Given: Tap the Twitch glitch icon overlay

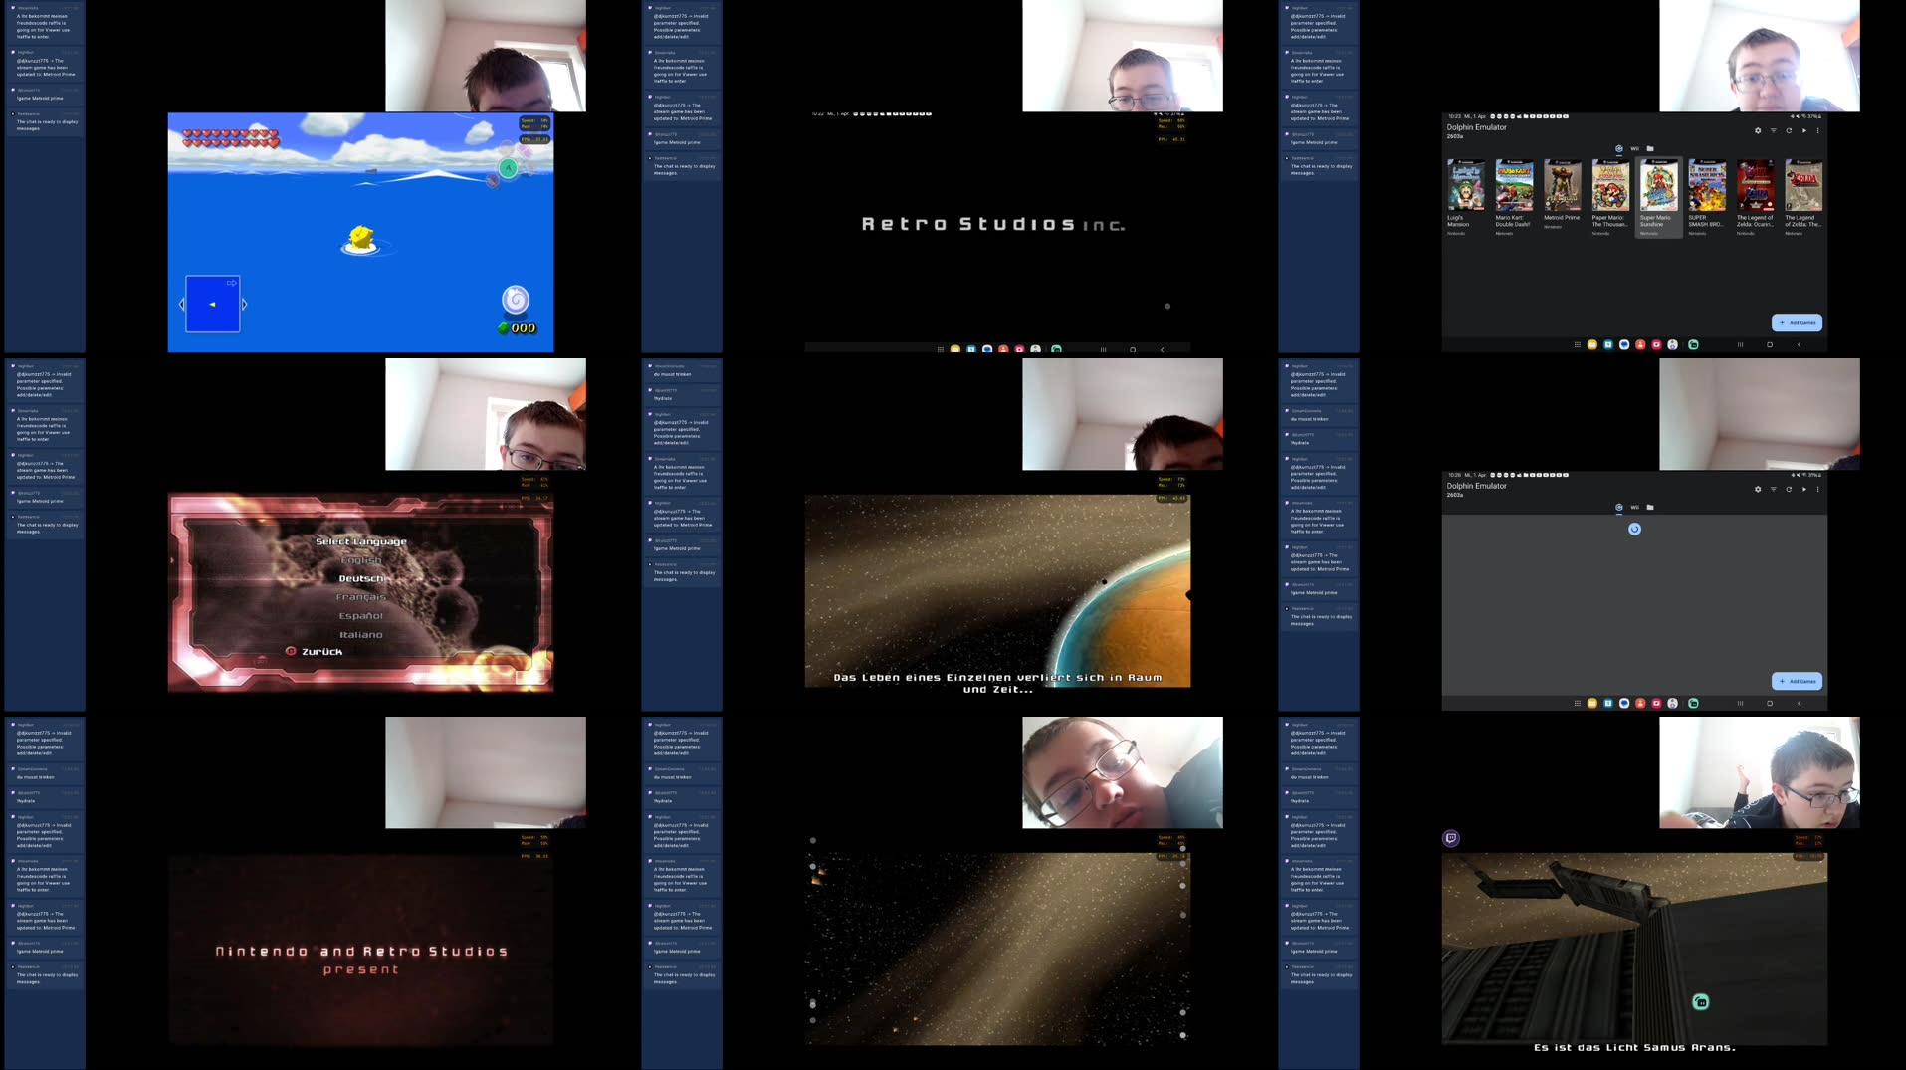Looking at the screenshot, I should [x=1450, y=837].
